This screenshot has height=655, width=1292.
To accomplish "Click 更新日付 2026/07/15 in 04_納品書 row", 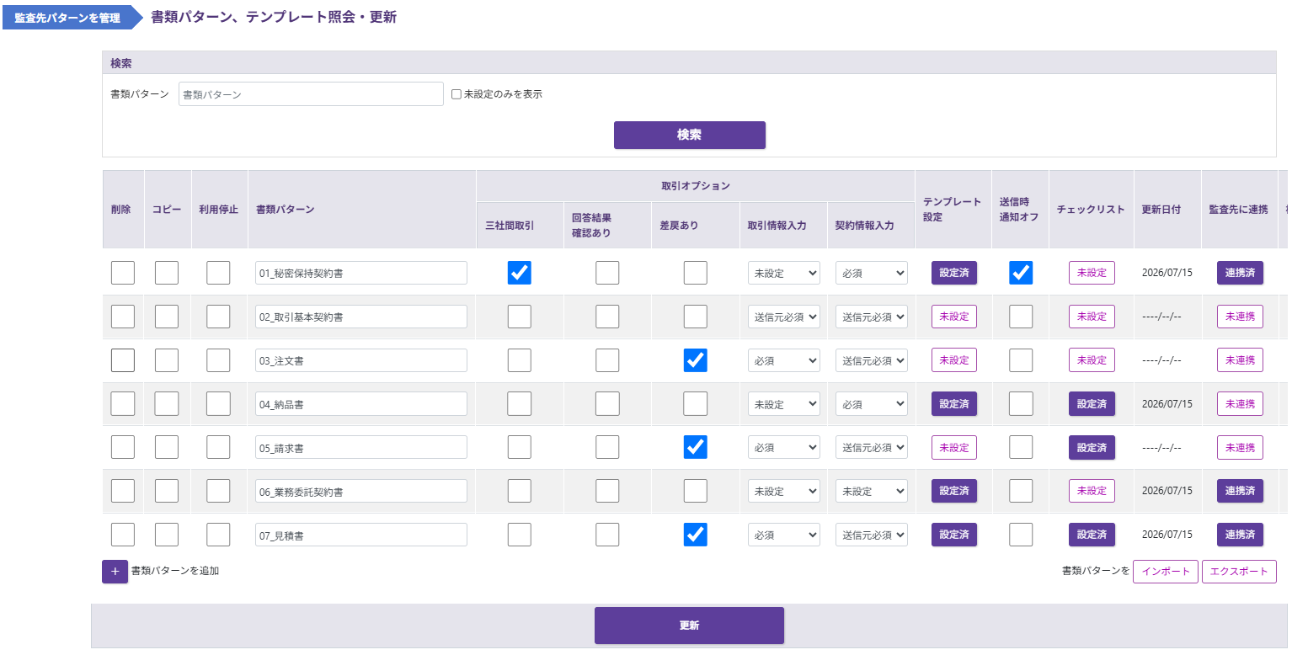I will pyautogui.click(x=1167, y=404).
